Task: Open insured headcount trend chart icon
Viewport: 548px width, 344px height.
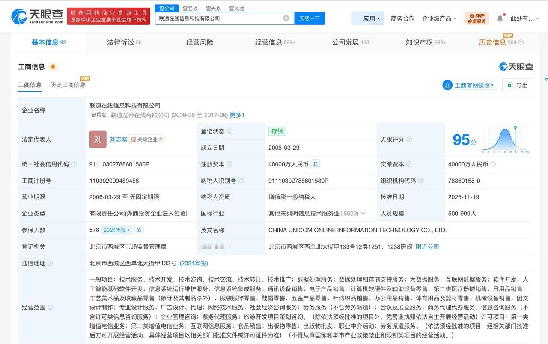Action: [x=139, y=230]
